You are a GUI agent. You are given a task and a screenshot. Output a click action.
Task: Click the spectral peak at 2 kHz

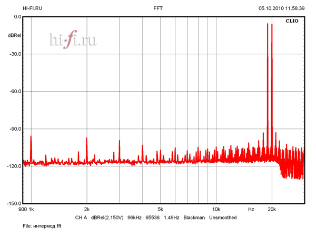[x=87, y=140]
